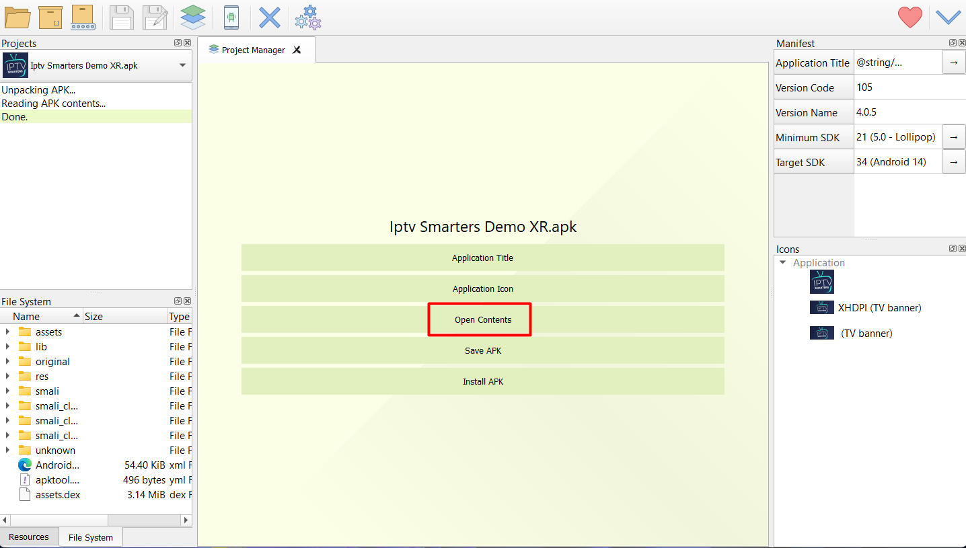Screen dimensions: 966x548
Task: Click the Application Icon button
Action: coord(483,288)
